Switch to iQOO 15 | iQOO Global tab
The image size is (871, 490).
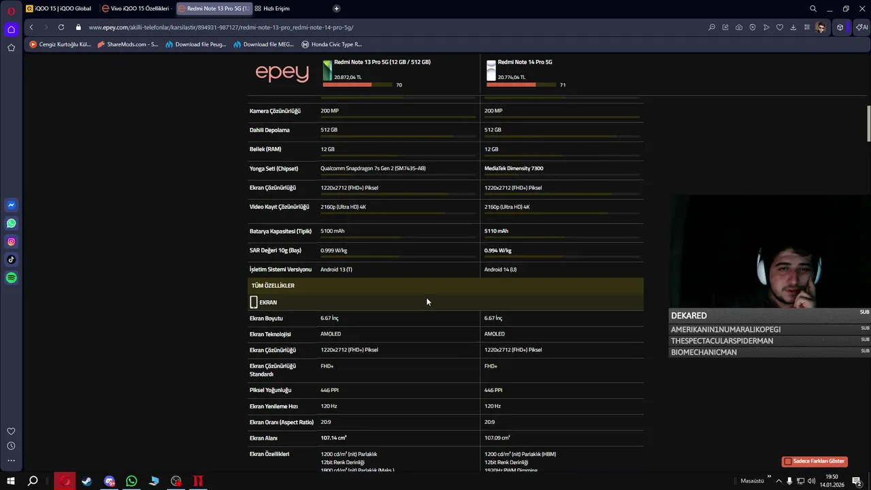click(x=59, y=9)
